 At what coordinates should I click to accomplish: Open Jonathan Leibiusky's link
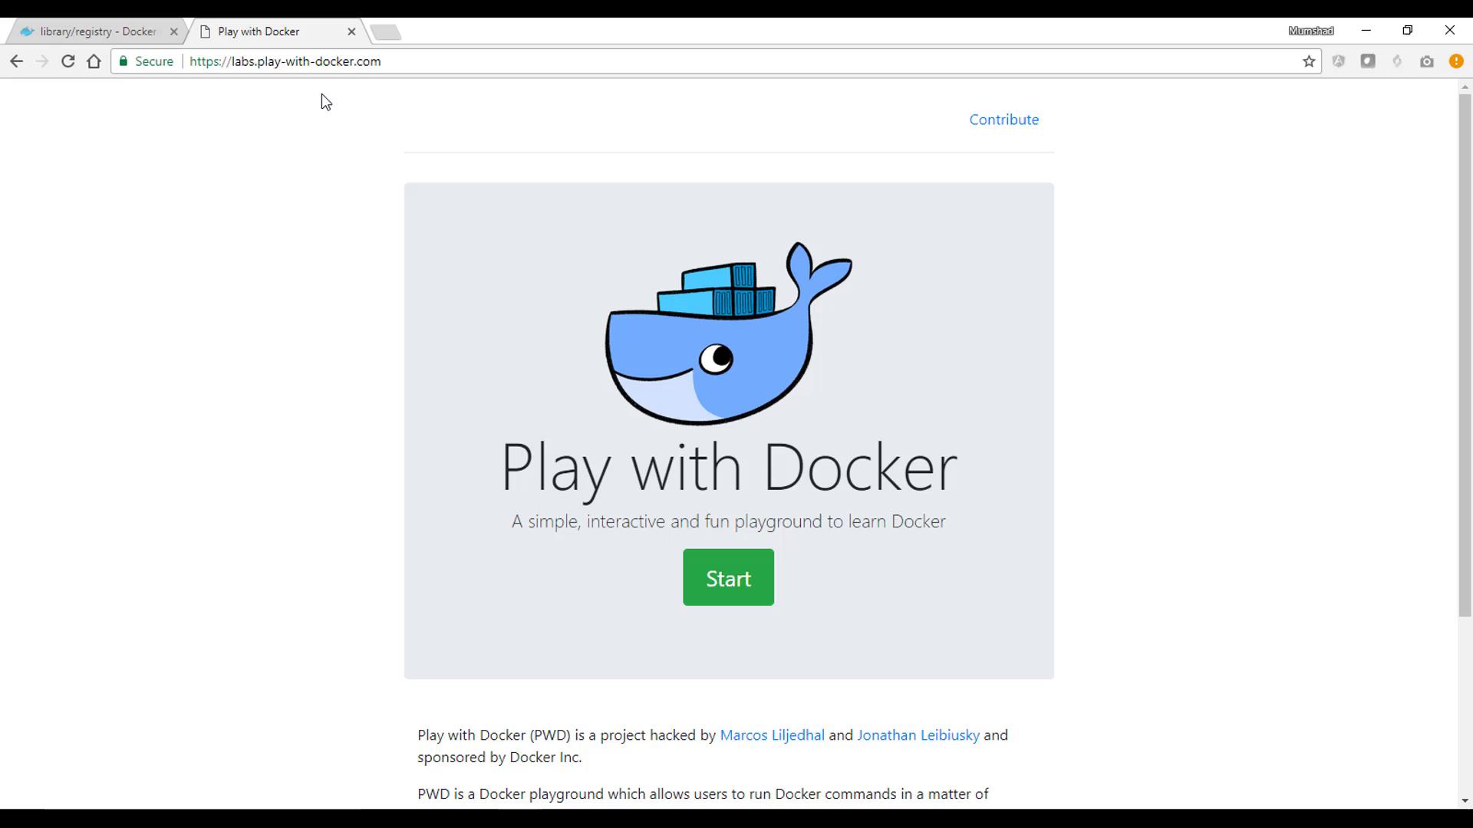tap(918, 735)
